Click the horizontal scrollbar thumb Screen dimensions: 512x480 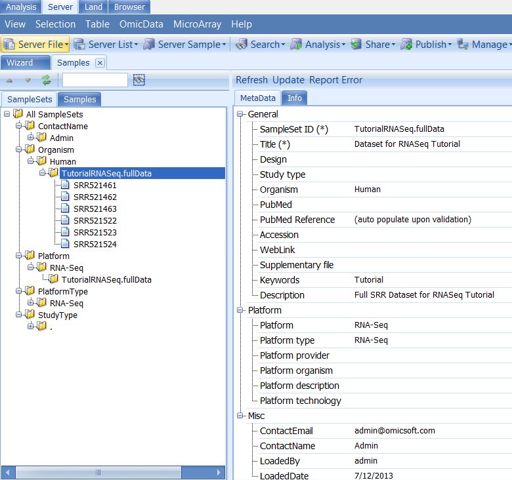98,472
